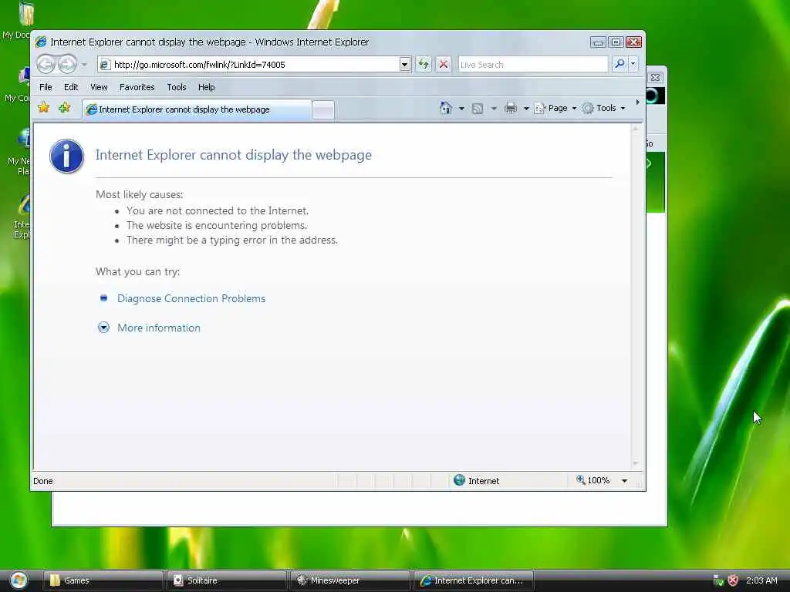790x592 pixels.
Task: Click the Windows Start orb
Action: point(19,580)
